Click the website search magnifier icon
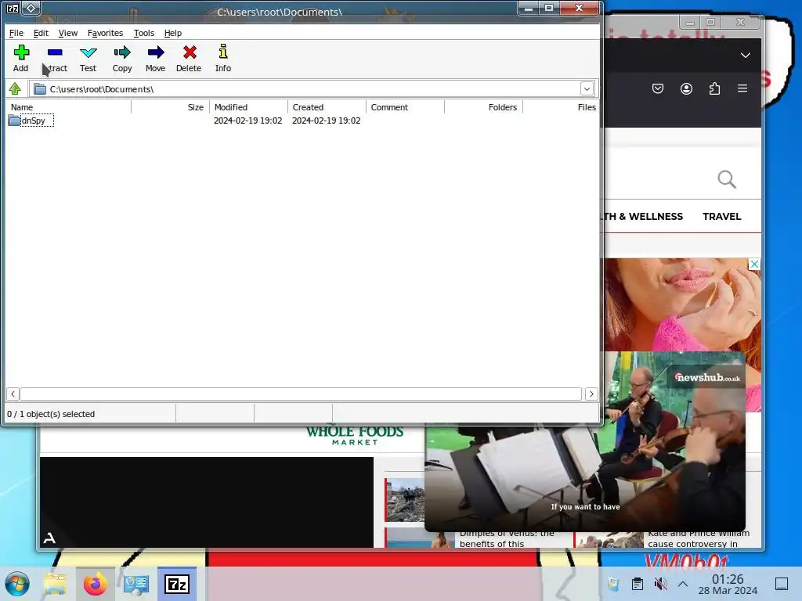 click(726, 179)
